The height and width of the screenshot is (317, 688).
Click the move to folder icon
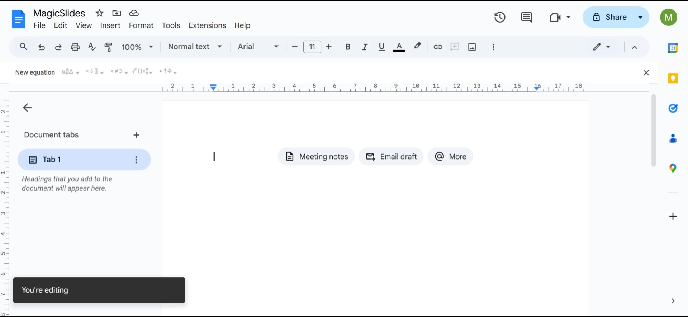[x=117, y=13]
